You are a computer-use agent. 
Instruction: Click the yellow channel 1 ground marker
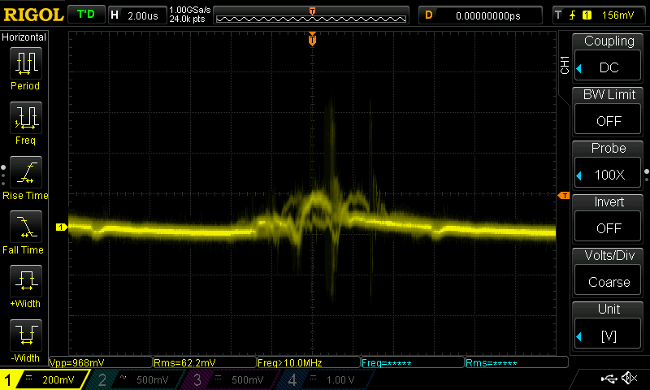tap(62, 227)
